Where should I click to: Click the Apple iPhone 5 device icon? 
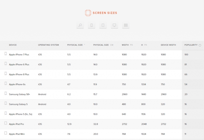pos(5,113)
